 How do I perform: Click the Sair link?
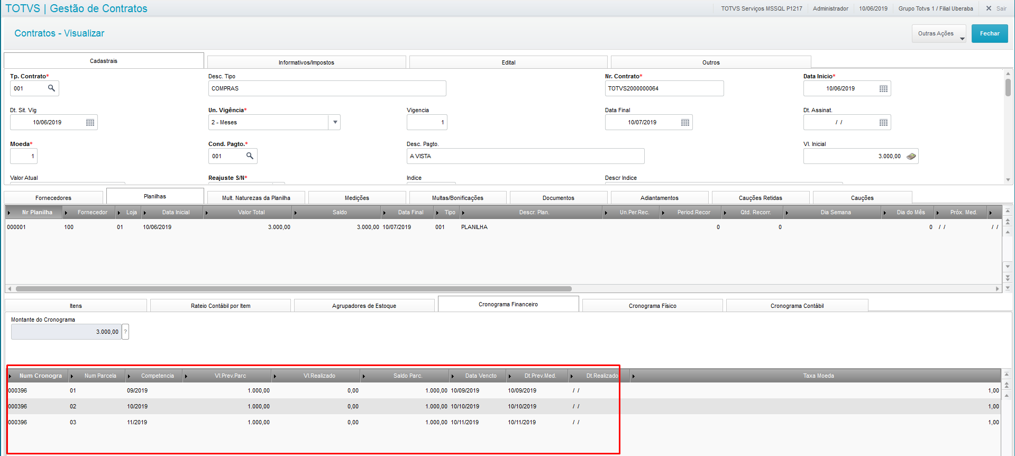click(1001, 8)
